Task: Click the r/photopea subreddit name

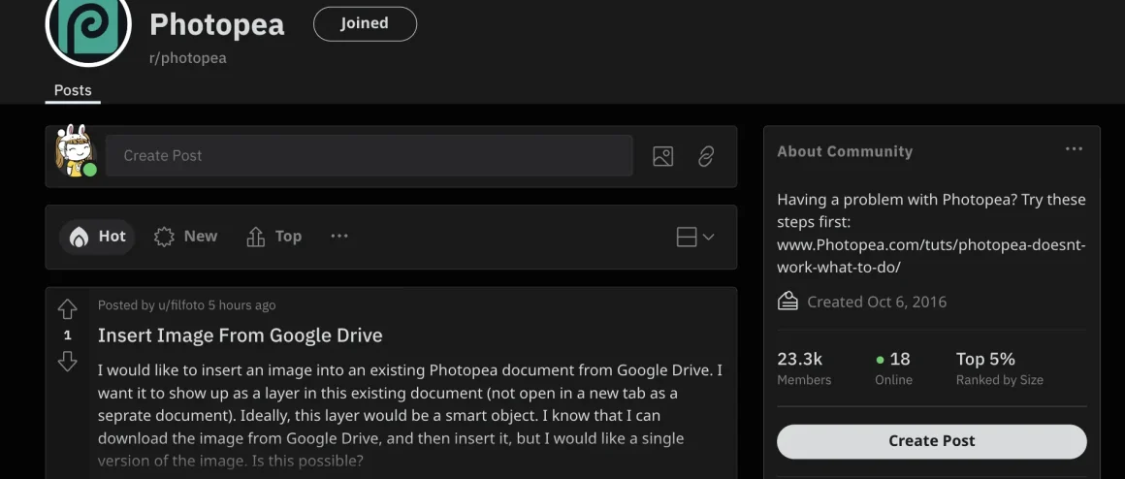Action: click(187, 58)
